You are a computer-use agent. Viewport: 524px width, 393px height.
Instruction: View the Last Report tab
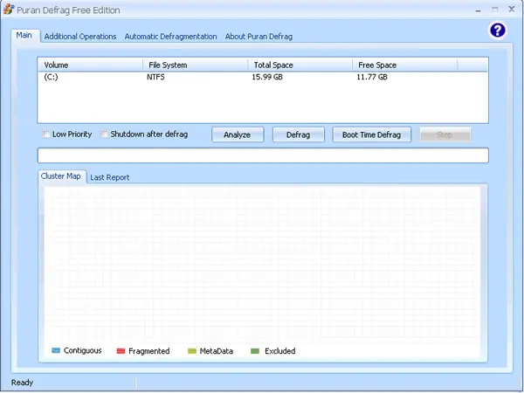click(110, 177)
